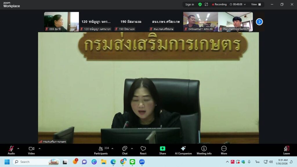297x167 pixels.
Task: Expand video options arrow beside Video
Action: coord(39,148)
